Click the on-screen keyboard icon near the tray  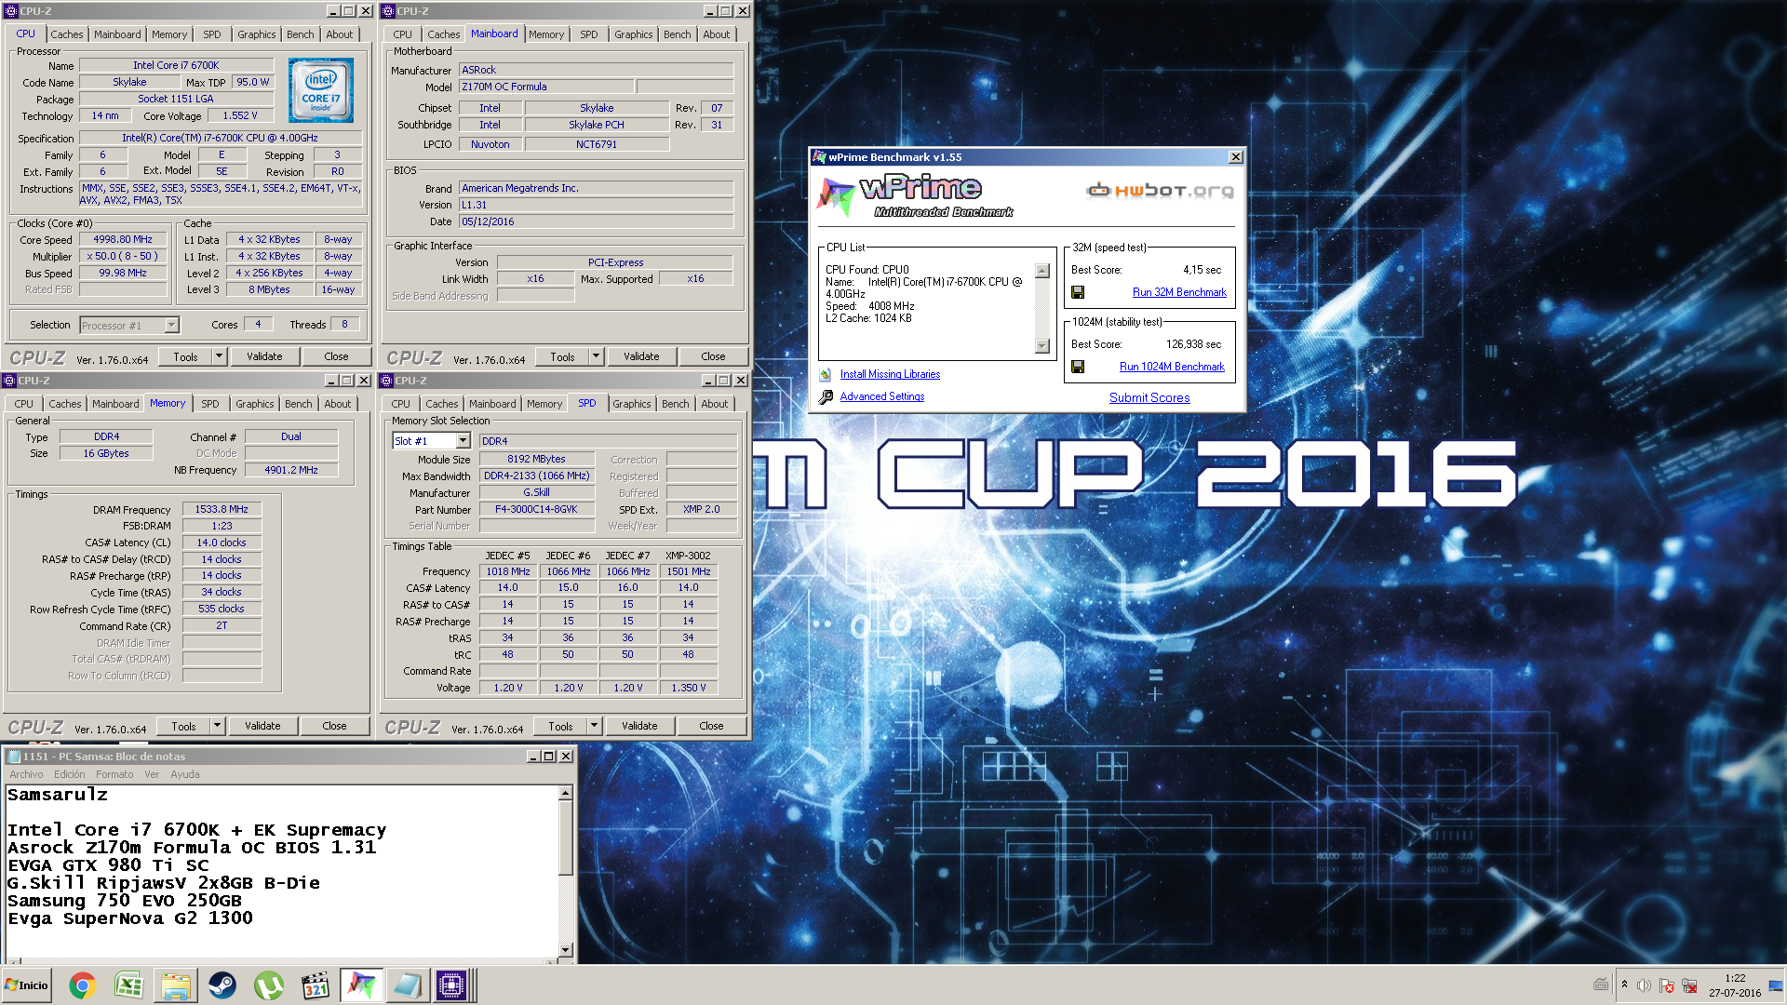[1601, 985]
